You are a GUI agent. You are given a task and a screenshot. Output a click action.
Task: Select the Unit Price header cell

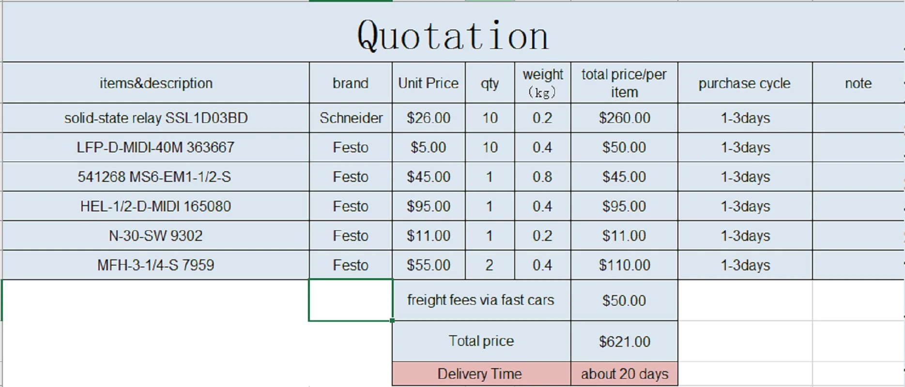click(x=429, y=83)
